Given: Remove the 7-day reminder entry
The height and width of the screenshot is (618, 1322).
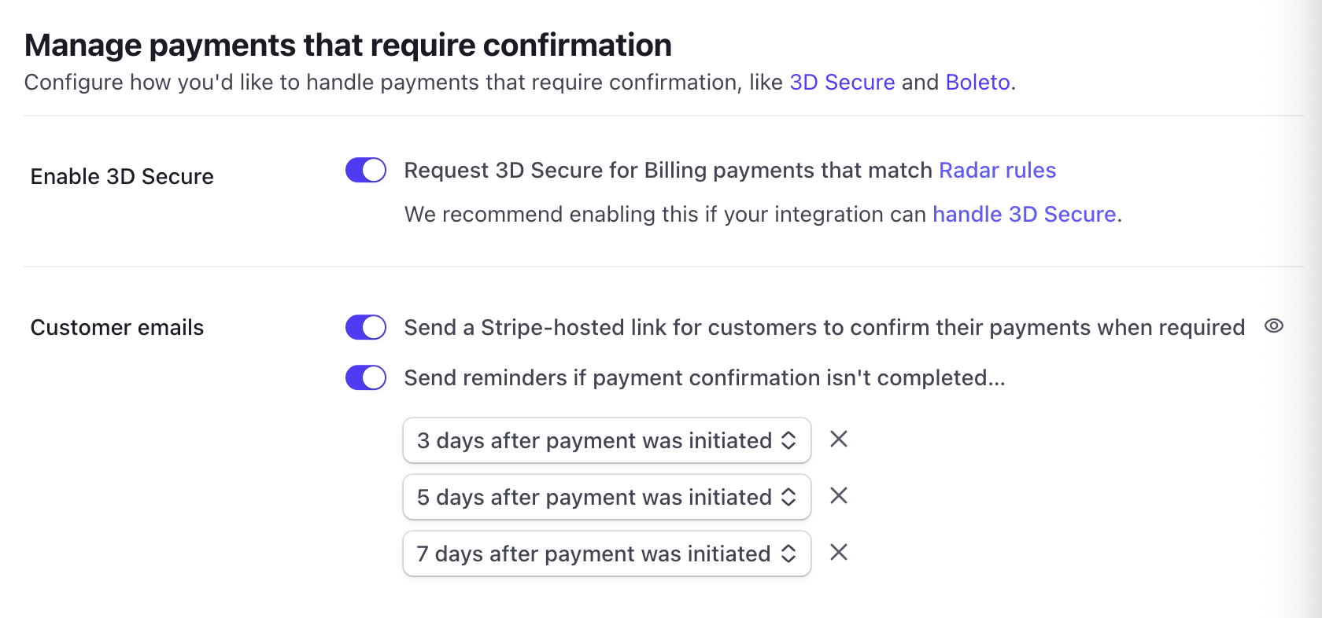Looking at the screenshot, I should coord(838,553).
